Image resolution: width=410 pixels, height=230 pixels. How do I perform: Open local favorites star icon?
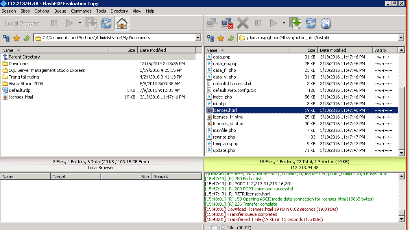point(17,38)
